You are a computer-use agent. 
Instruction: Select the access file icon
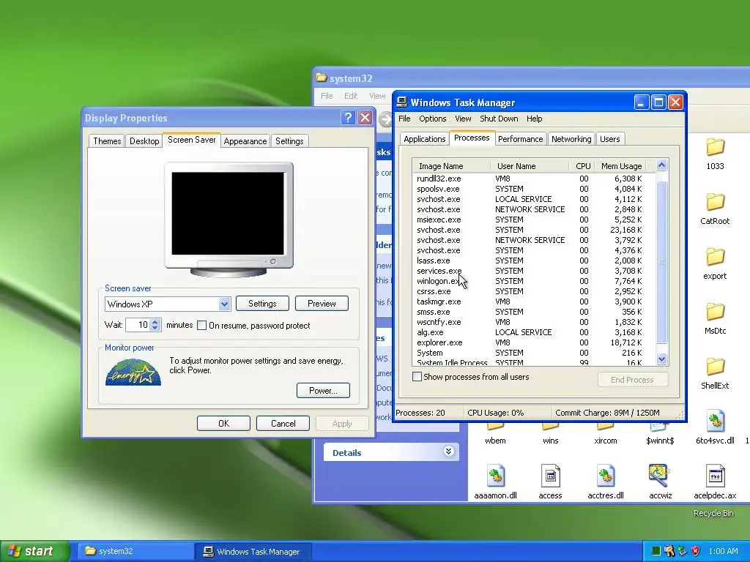[x=550, y=476]
